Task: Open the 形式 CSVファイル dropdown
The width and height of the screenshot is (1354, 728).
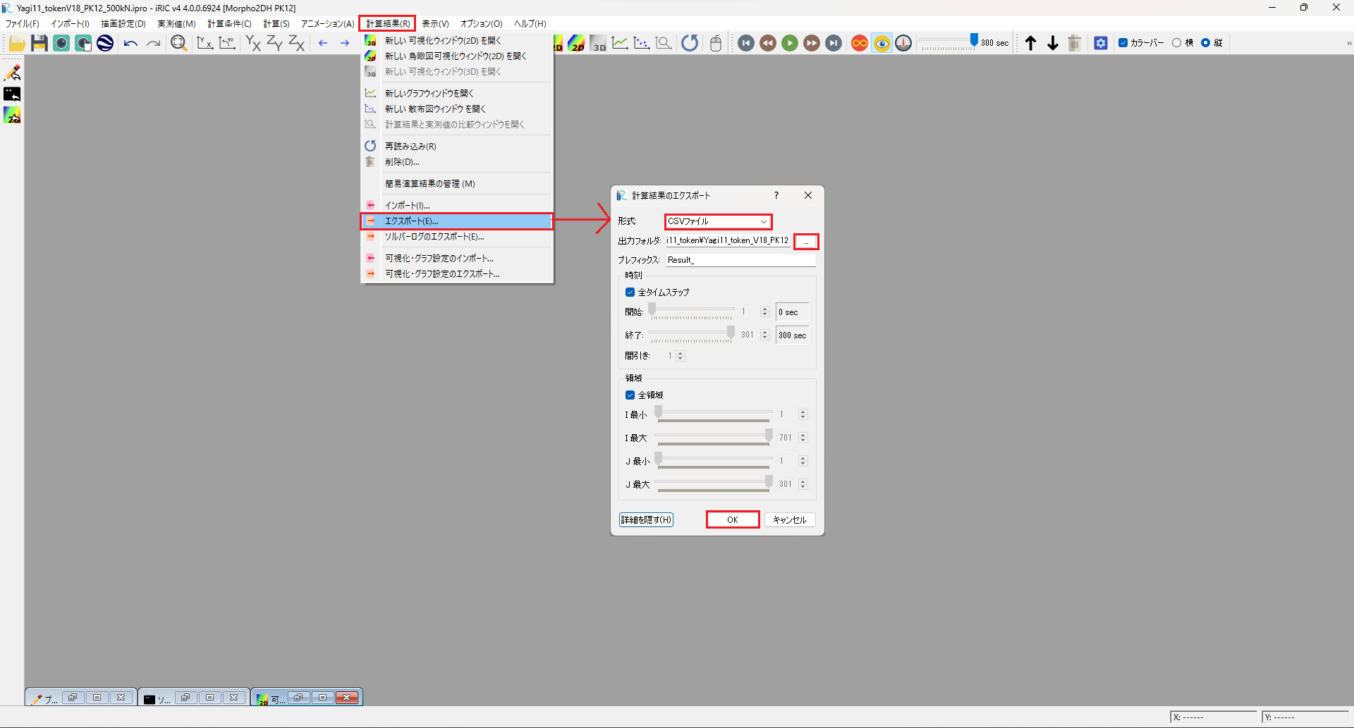Action: click(718, 221)
